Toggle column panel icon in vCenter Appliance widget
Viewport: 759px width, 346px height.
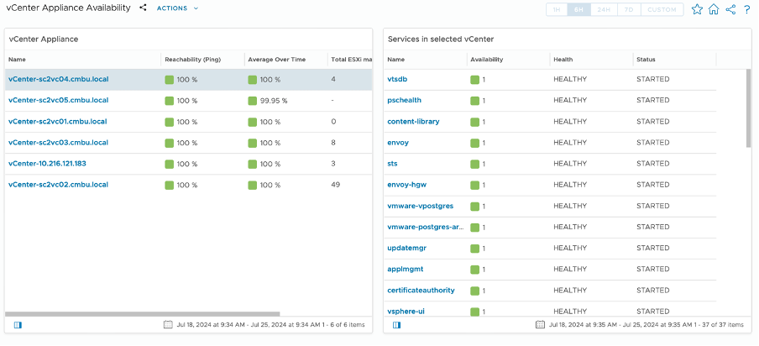pyautogui.click(x=18, y=324)
